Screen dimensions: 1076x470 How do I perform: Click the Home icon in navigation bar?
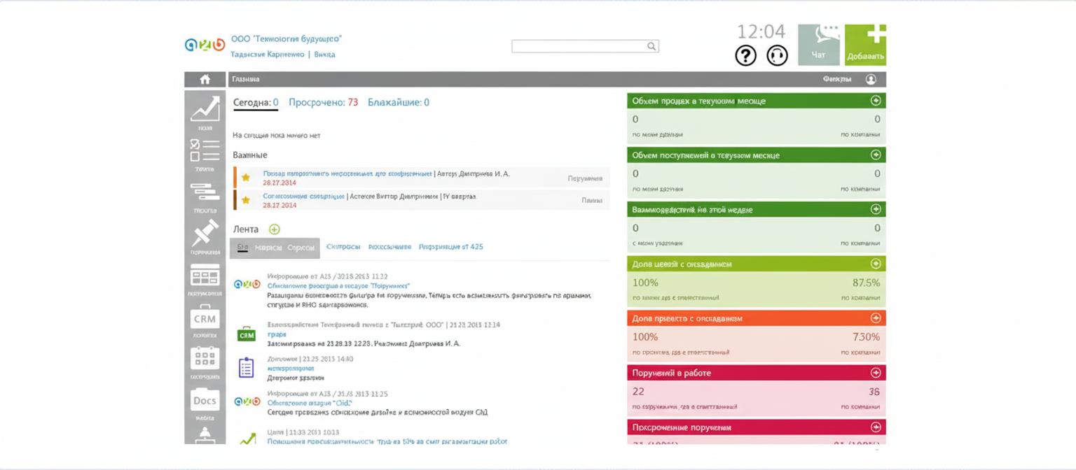pyautogui.click(x=205, y=80)
